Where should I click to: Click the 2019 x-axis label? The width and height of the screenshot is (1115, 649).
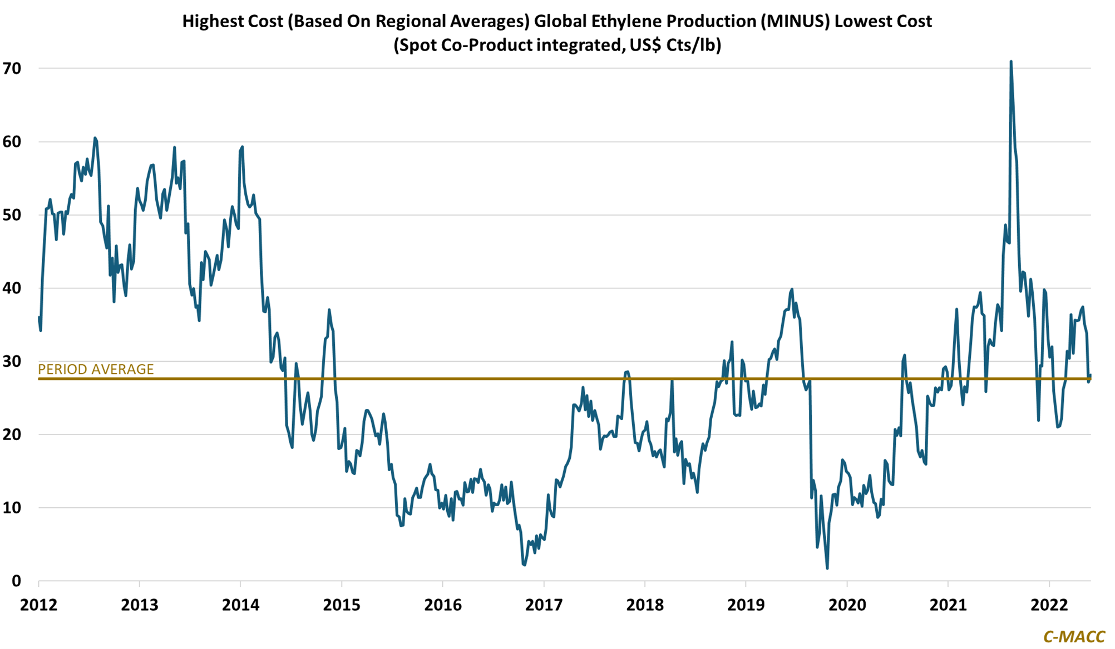pyautogui.click(x=746, y=605)
